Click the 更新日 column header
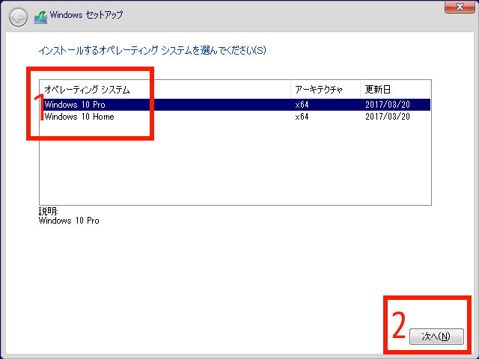The image size is (479, 359). tap(378, 90)
